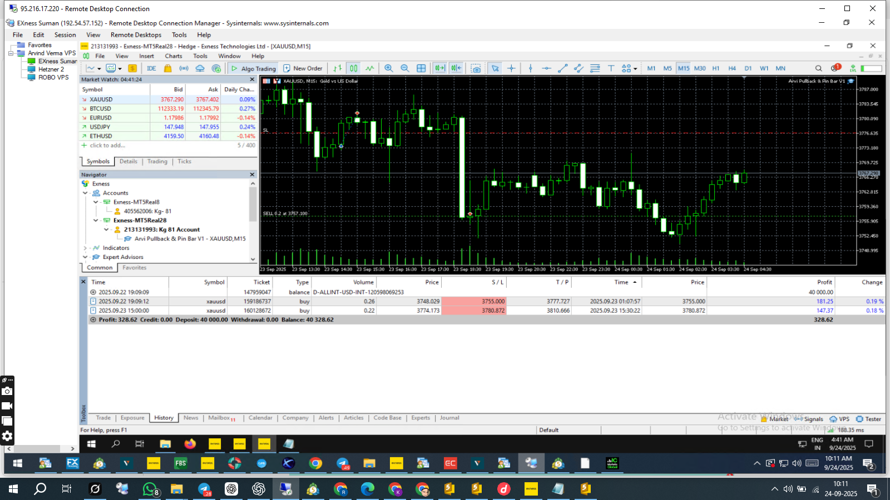
Task: Open WhatsApp from local taskbar
Action: (150, 489)
